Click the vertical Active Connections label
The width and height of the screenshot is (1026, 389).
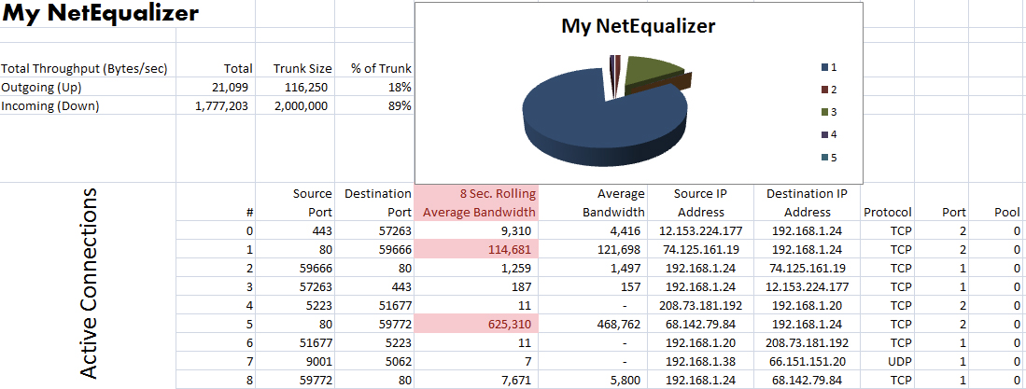(x=89, y=284)
